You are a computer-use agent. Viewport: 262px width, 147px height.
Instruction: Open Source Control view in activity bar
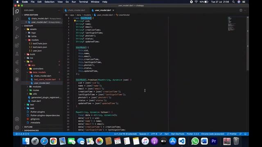tap(17, 28)
